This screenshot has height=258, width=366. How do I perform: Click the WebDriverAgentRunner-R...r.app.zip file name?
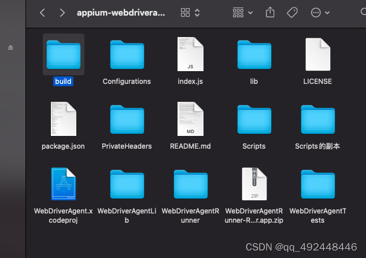tap(254, 216)
